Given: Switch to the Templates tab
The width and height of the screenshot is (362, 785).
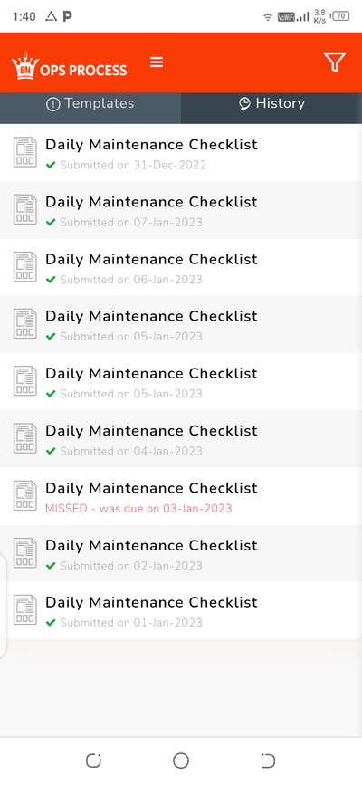Looking at the screenshot, I should (90, 103).
